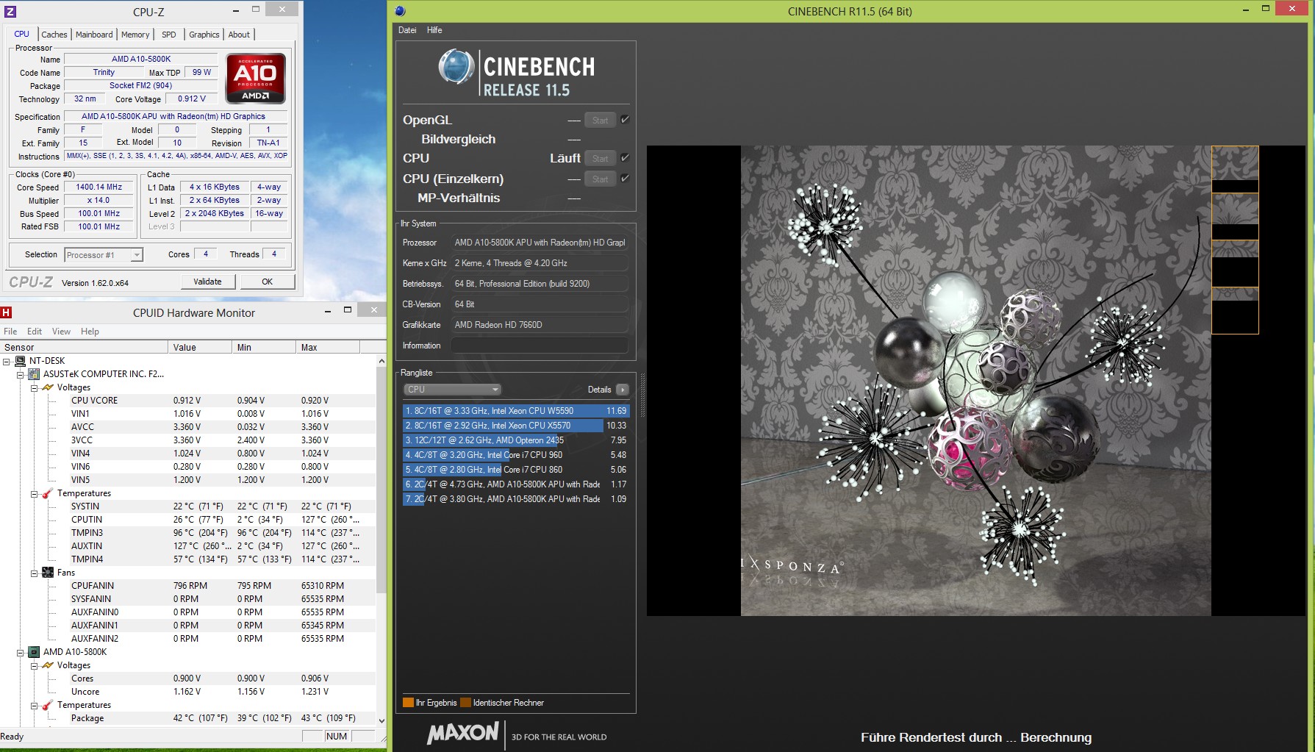Open the Hilfe menu in CINEBENCH
Viewport: 1315px width, 752px height.
(434, 30)
